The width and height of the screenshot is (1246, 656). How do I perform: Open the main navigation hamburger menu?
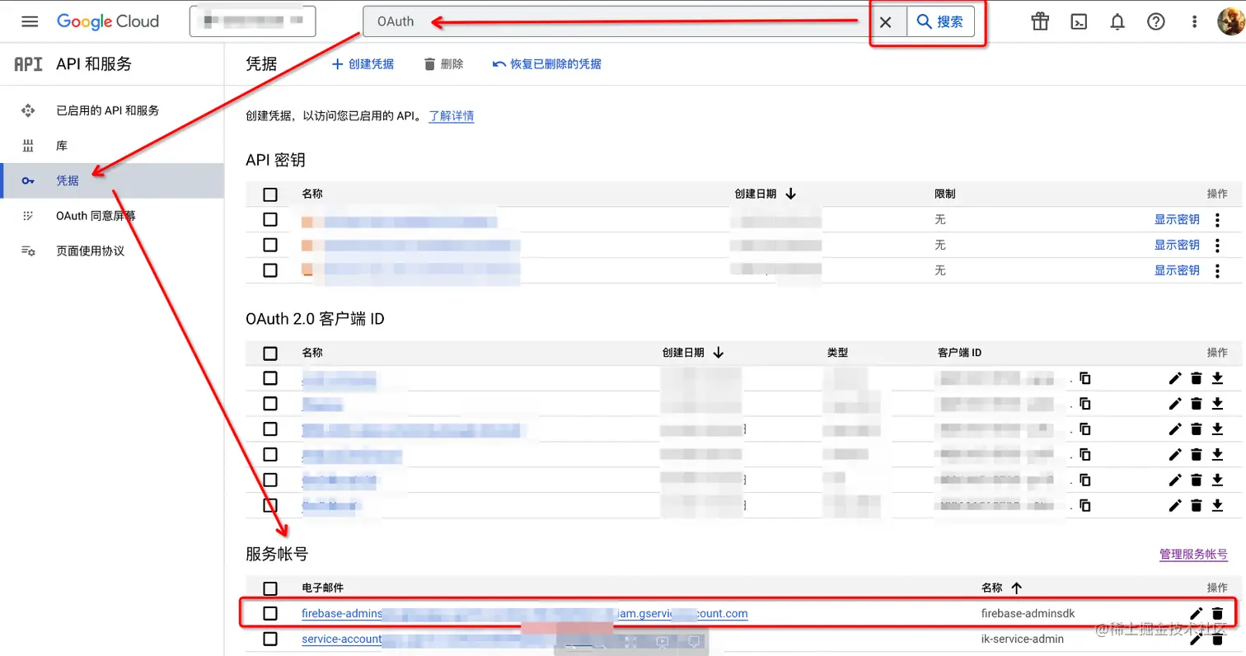(30, 21)
